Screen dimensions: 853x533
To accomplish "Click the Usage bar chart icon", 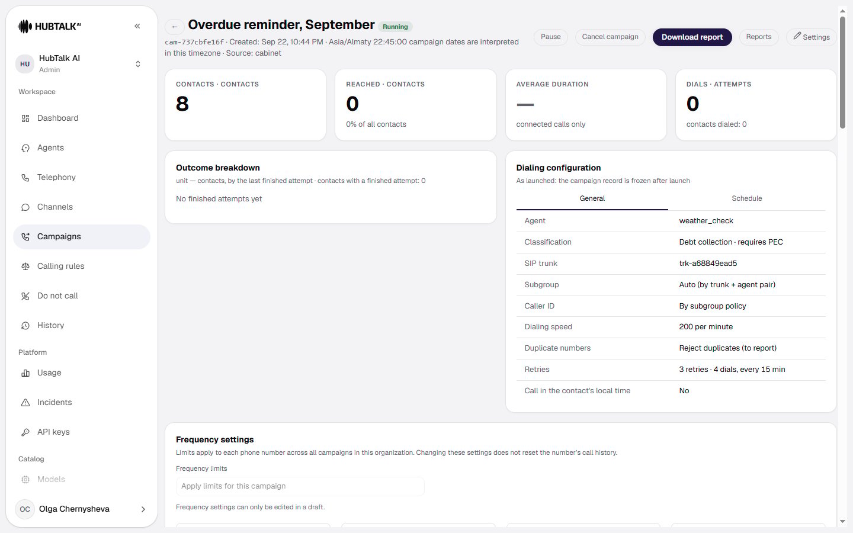I will point(25,373).
